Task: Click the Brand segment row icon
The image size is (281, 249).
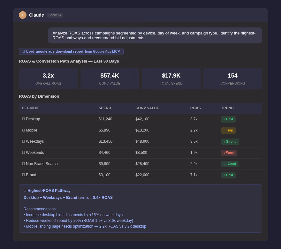Action: point(24,175)
